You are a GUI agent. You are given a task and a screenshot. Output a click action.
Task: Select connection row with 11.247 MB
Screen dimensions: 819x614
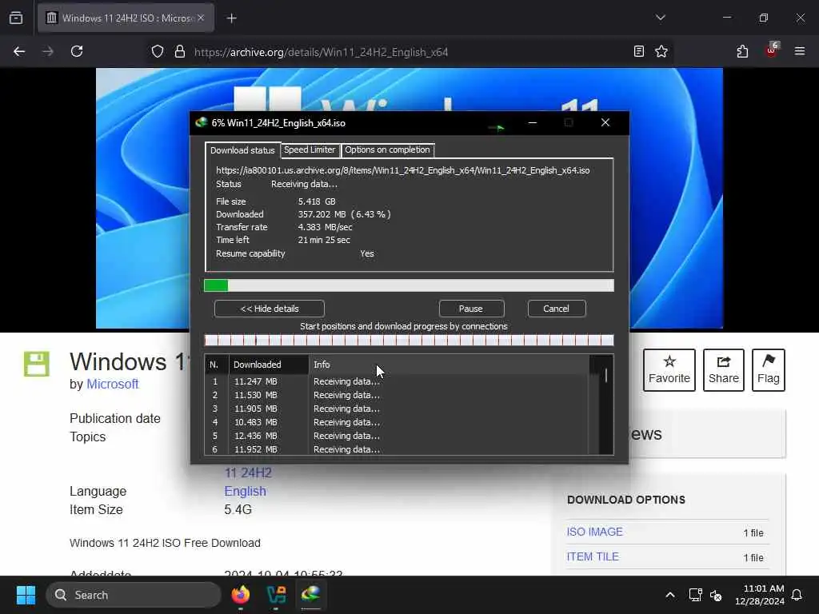point(397,381)
